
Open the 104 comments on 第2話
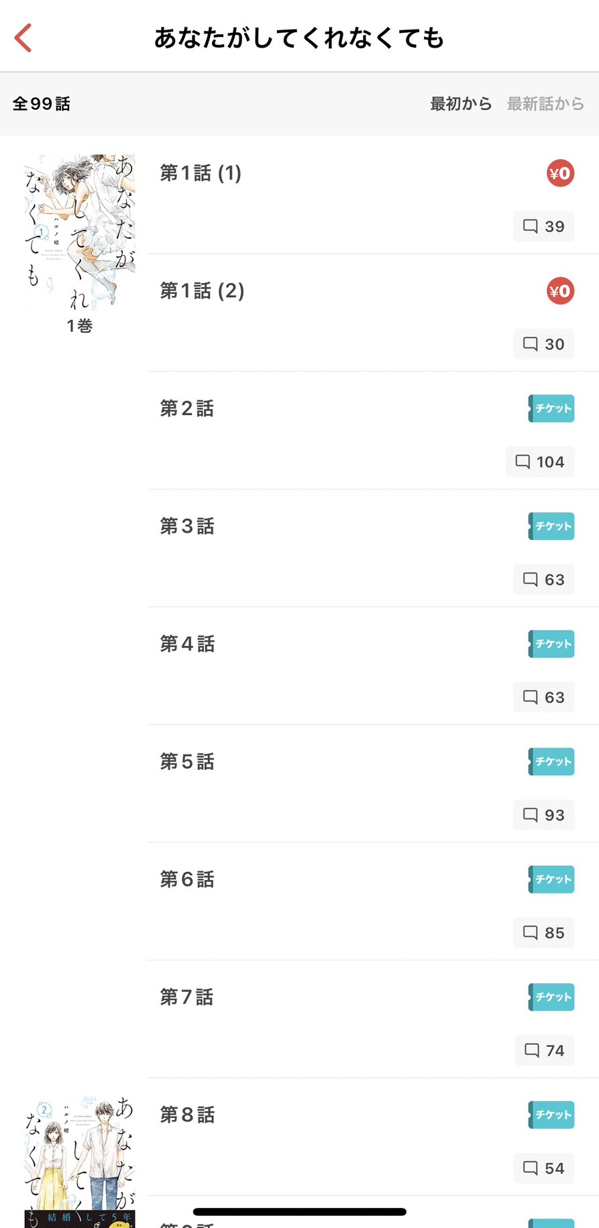(x=540, y=462)
